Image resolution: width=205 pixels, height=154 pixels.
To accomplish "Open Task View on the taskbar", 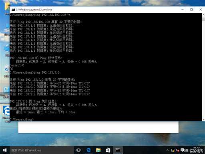I will [78, 150].
